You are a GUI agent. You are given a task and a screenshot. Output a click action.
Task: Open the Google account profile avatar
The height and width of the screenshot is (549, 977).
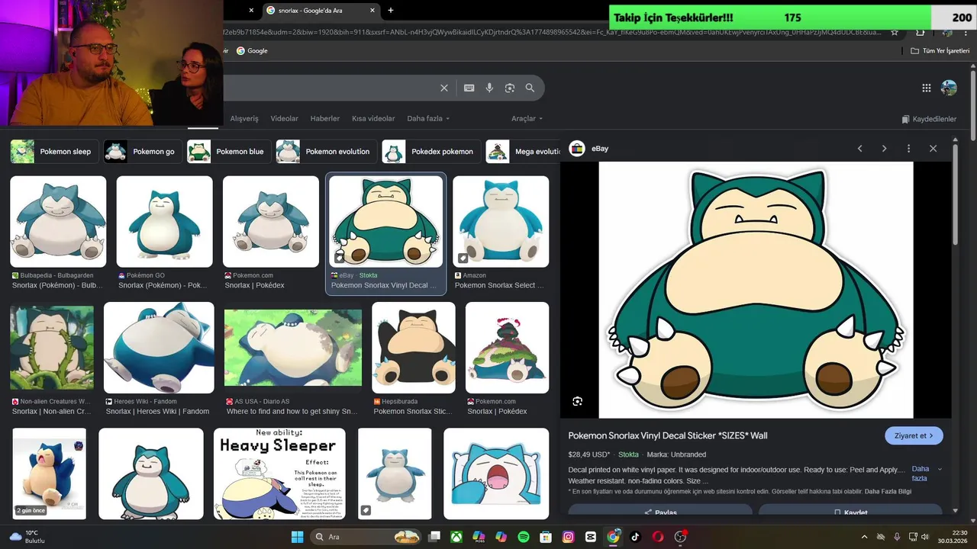pyautogui.click(x=949, y=88)
